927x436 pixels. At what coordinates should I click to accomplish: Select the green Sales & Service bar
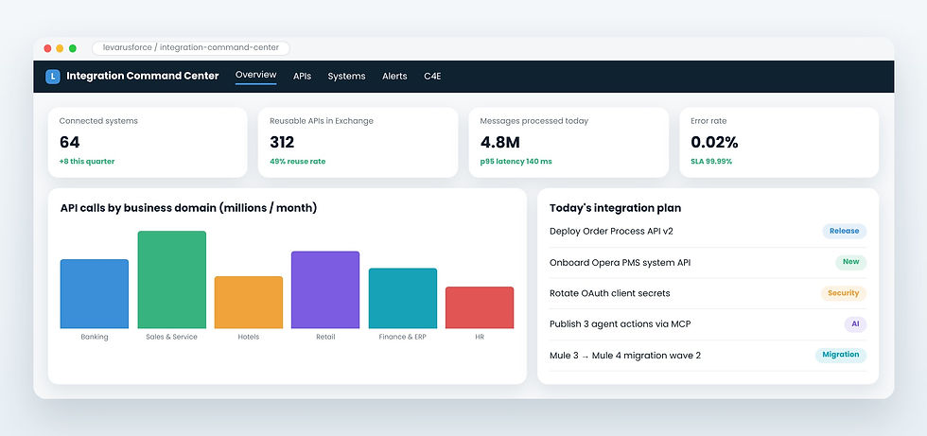[x=172, y=279]
